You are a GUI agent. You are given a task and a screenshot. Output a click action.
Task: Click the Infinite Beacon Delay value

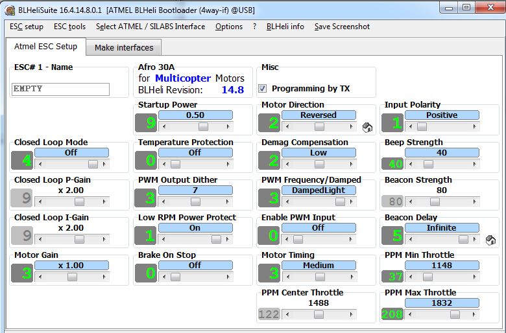point(442,228)
